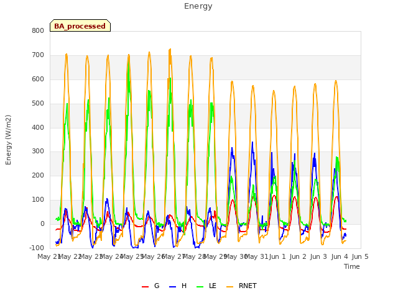The image size is (398, 298).
Task: Click the 400 y-axis tick label
Action: [x=38, y=127]
